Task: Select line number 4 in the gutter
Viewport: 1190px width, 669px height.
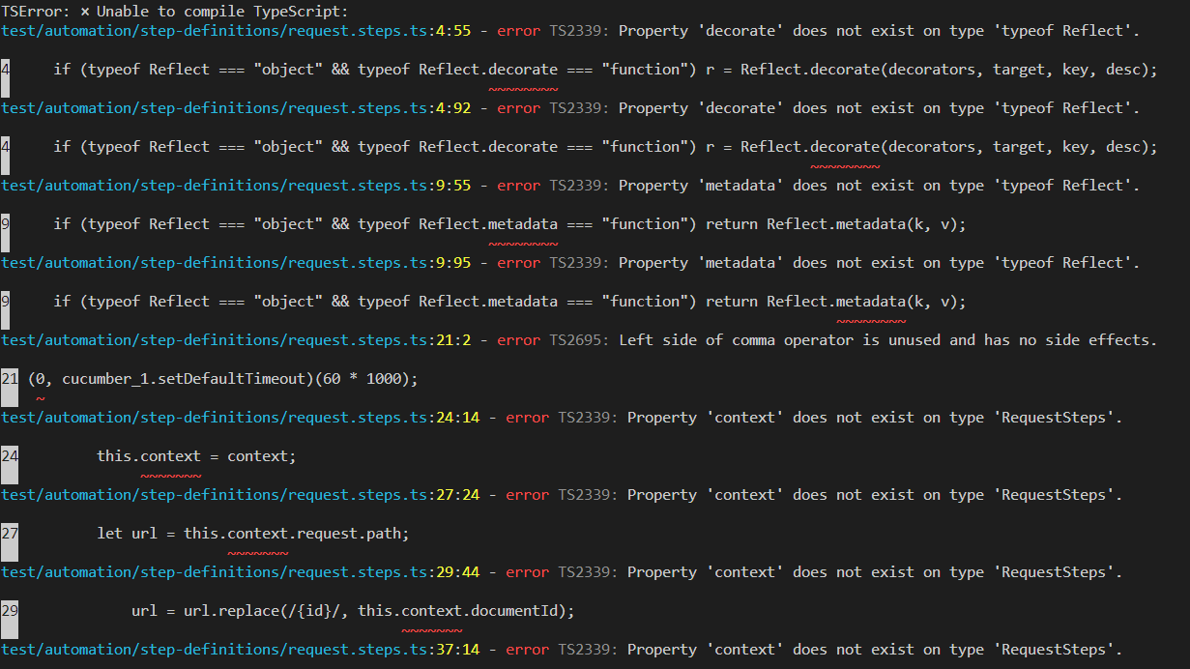Action: tap(6, 69)
